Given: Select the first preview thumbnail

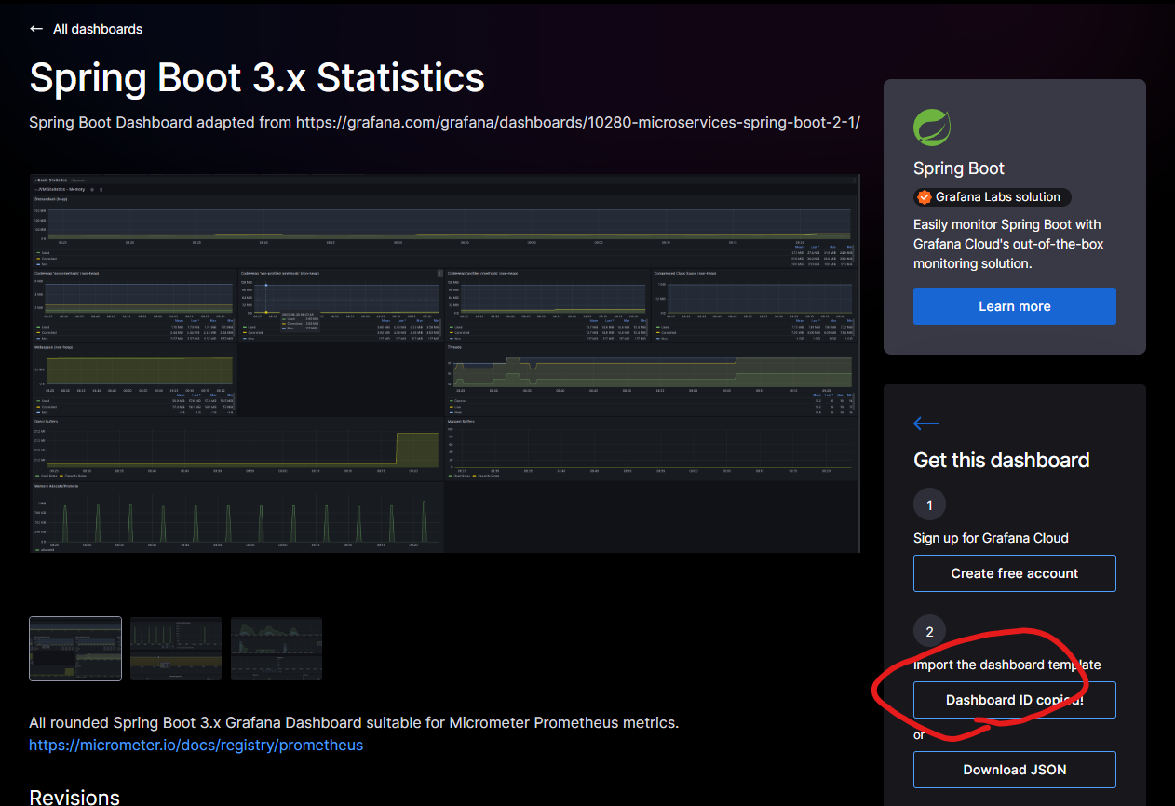Looking at the screenshot, I should [75, 649].
